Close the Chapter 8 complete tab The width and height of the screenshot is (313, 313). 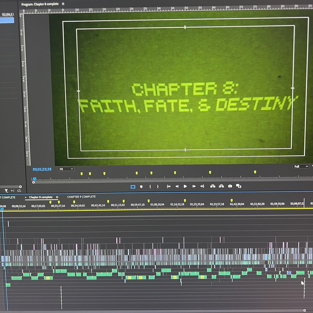[x=26, y=197]
